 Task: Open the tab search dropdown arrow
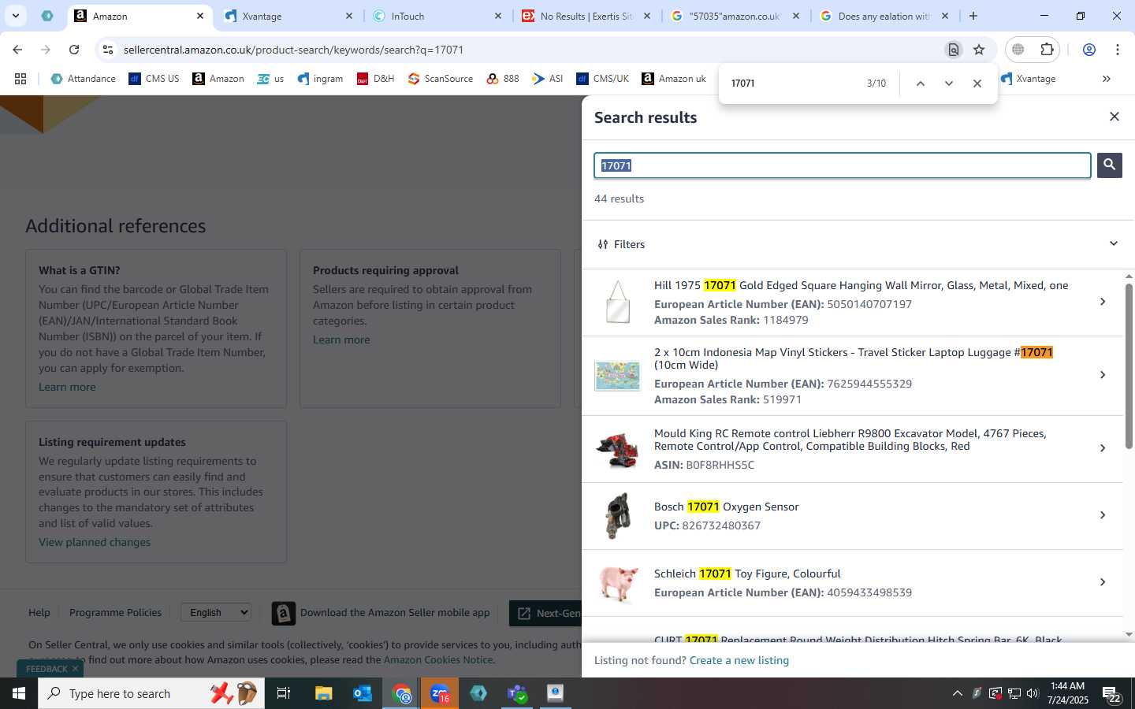click(15, 16)
